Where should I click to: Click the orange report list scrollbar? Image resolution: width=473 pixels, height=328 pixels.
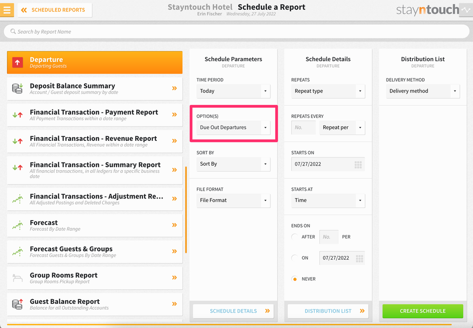click(x=186, y=210)
